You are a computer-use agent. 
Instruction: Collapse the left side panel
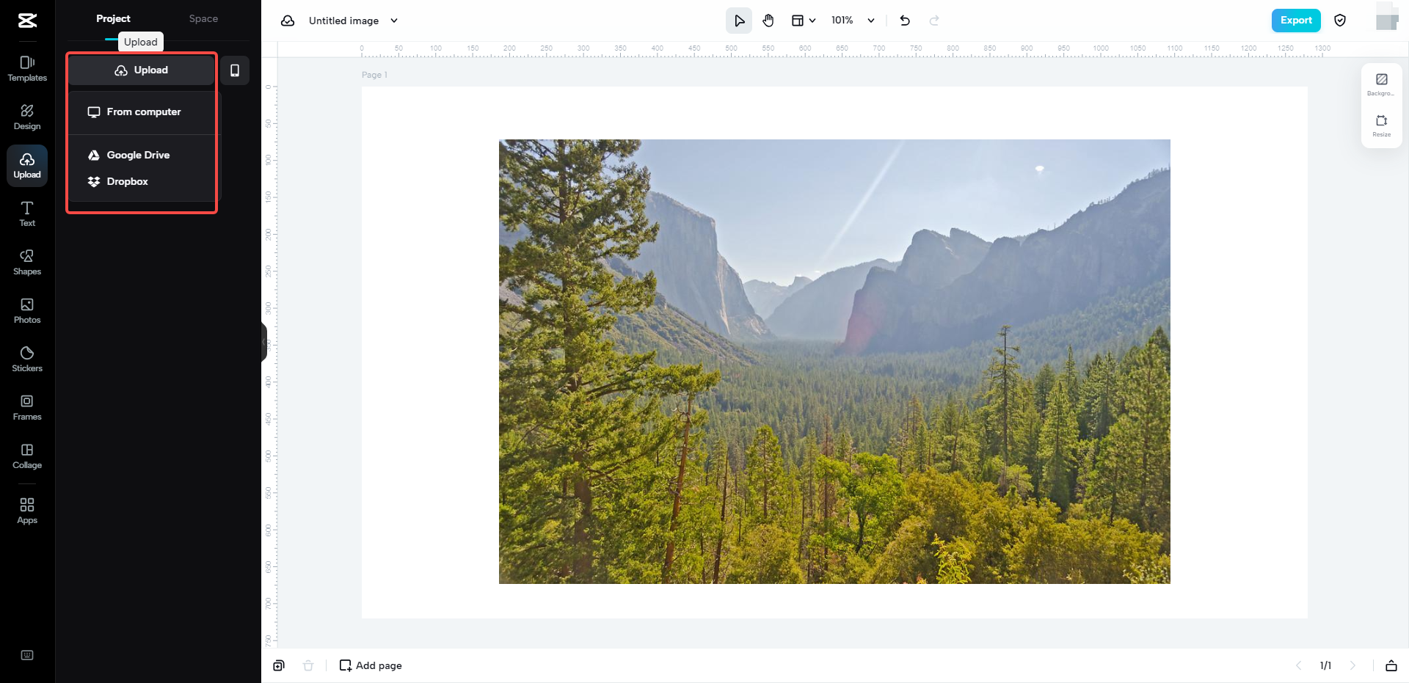click(263, 342)
